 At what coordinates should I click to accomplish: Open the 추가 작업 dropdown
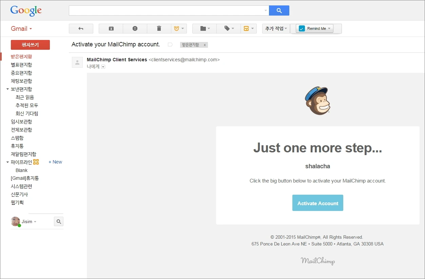(x=276, y=29)
